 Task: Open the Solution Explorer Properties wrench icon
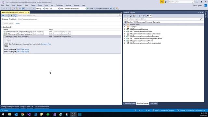tap(147, 16)
